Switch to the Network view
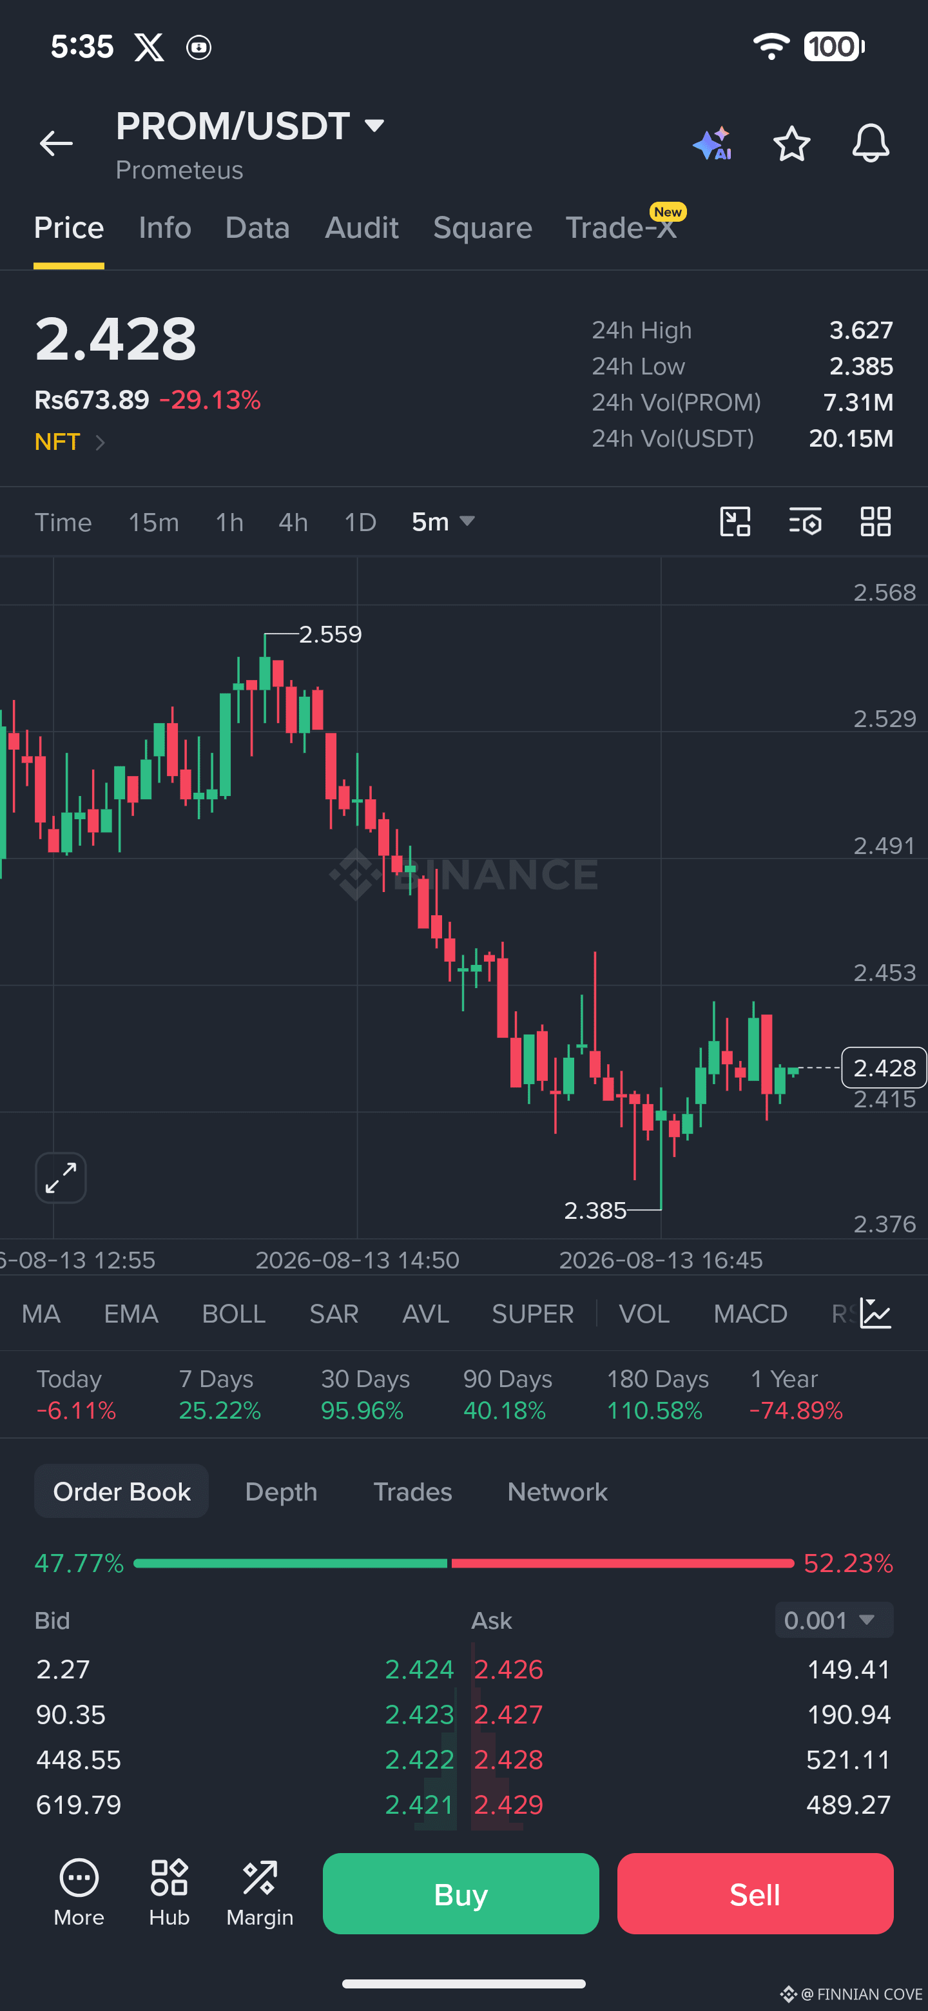 coord(557,1491)
